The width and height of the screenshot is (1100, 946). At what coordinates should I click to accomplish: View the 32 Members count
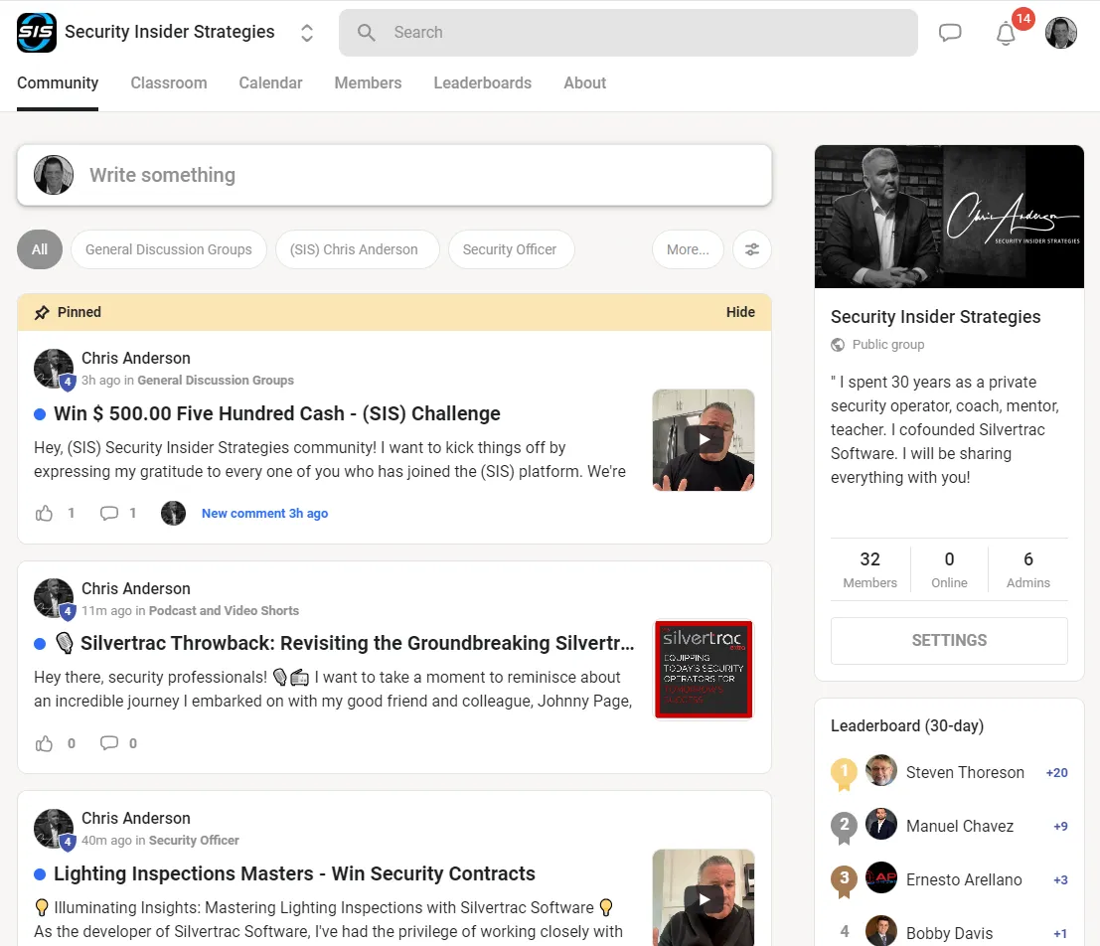pyautogui.click(x=869, y=569)
